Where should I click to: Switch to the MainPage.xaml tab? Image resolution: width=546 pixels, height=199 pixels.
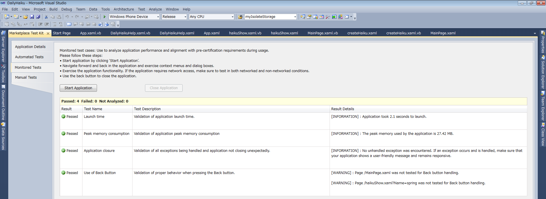point(443,33)
